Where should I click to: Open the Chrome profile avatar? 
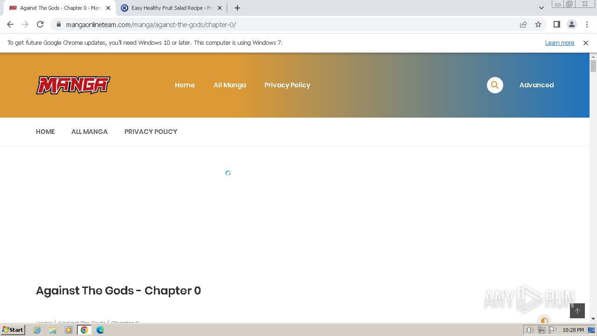click(x=572, y=24)
